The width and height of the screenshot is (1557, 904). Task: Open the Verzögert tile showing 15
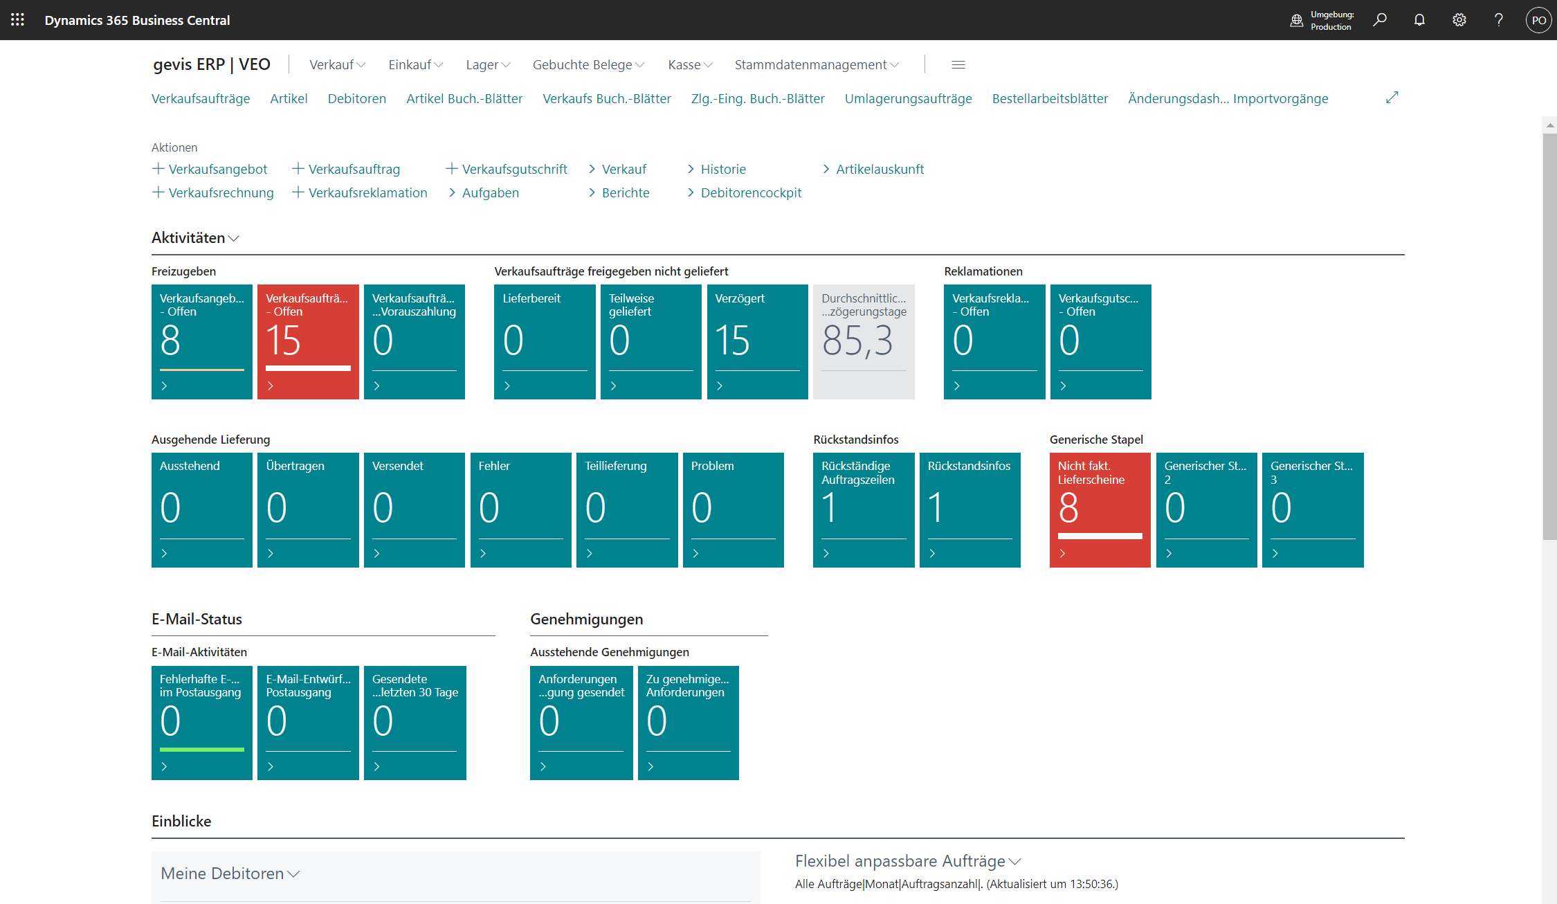coord(757,342)
